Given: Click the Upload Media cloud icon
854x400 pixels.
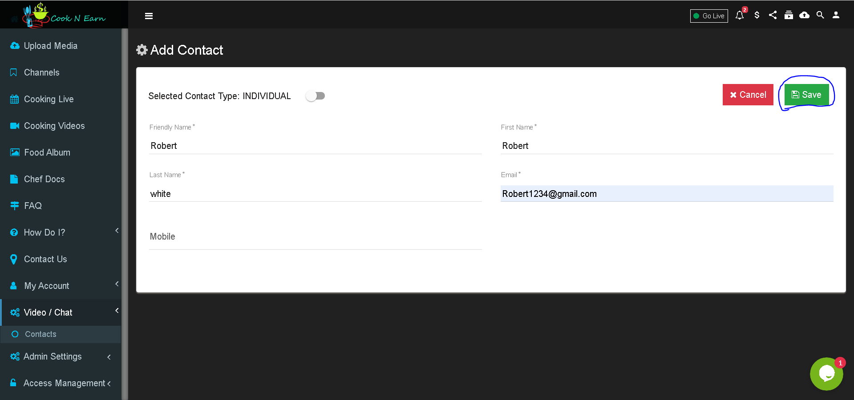Looking at the screenshot, I should click(15, 46).
